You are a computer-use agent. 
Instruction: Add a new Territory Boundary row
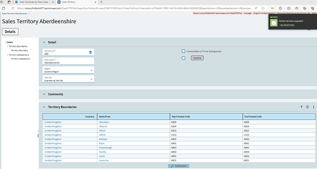(x=307, y=107)
